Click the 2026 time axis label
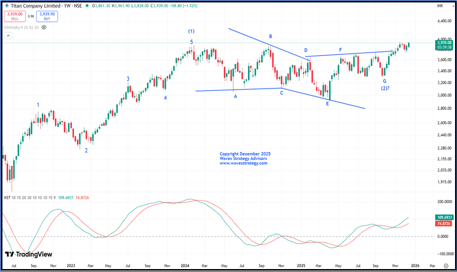 [x=415, y=266]
